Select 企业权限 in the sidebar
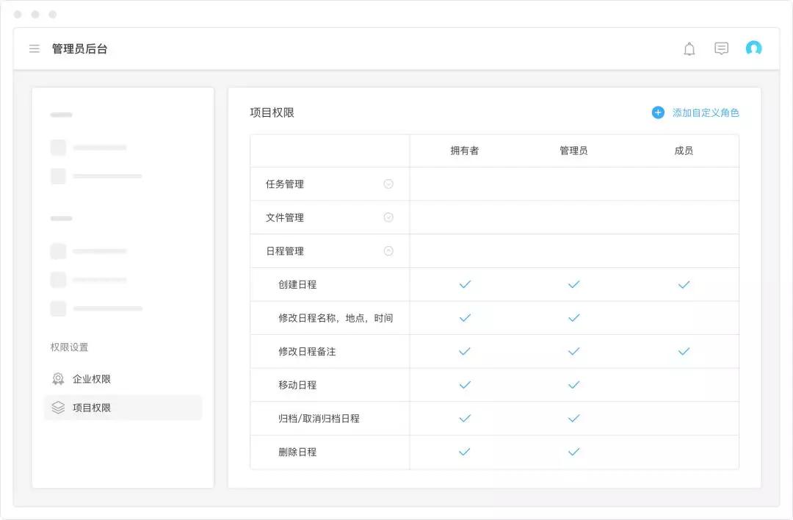793x520 pixels. (x=92, y=379)
